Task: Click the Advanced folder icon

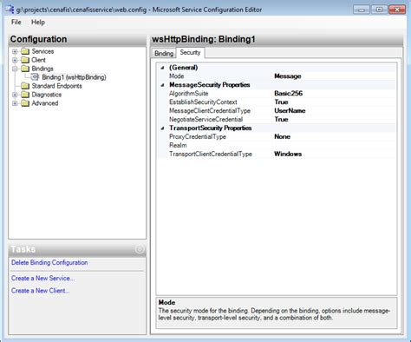Action: click(x=25, y=103)
